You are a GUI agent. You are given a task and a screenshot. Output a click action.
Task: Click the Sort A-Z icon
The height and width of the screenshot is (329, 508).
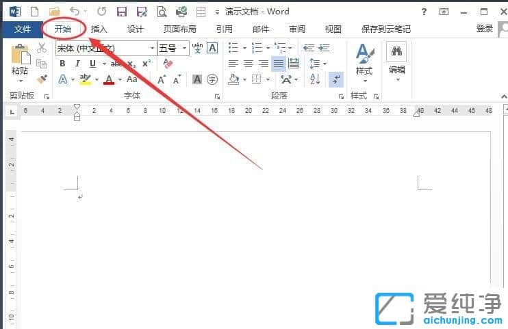[x=315, y=79]
